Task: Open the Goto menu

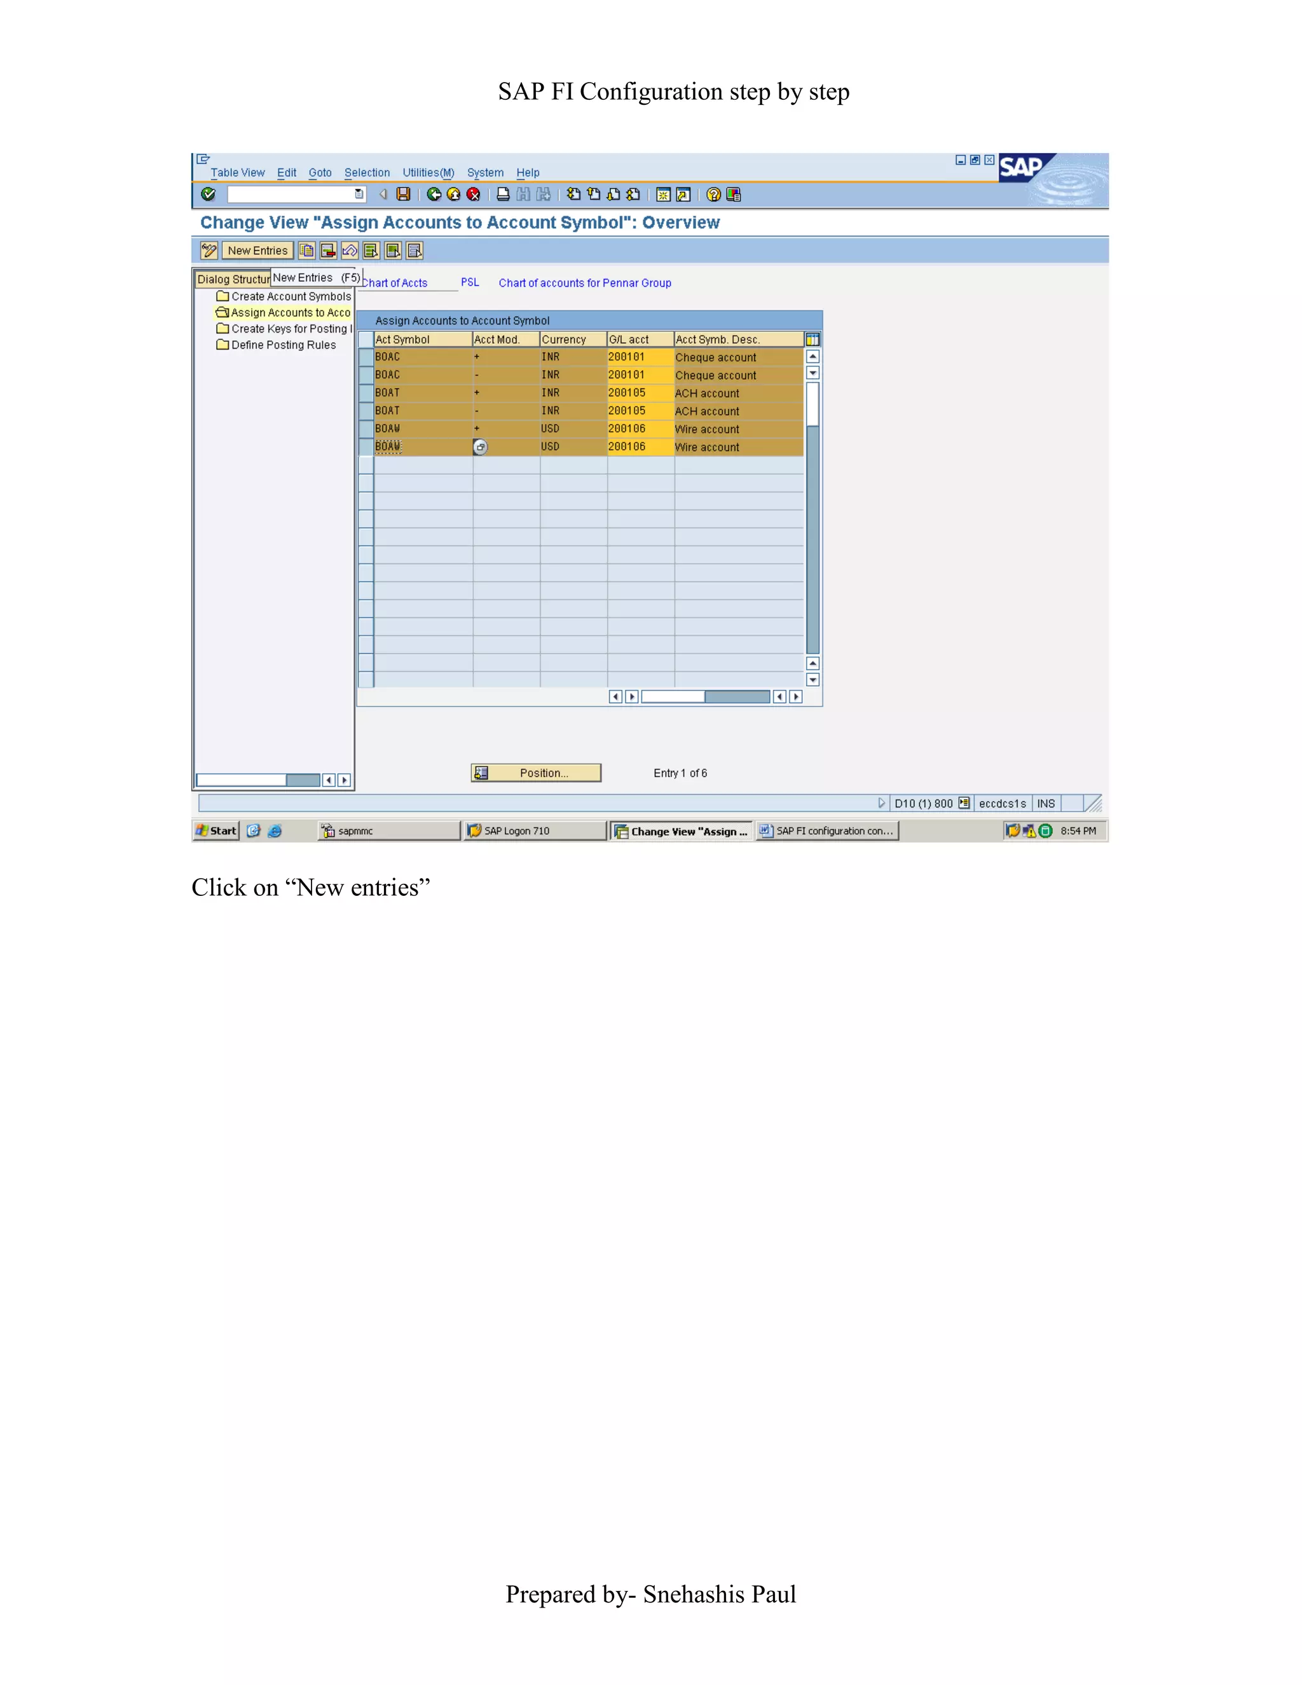Action: [320, 173]
